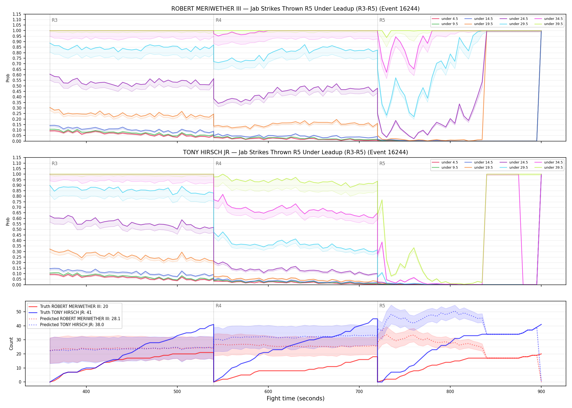Pick 'under 34.5' in the Hirsch chart legend
This screenshot has width=572, height=408.
click(x=549, y=162)
